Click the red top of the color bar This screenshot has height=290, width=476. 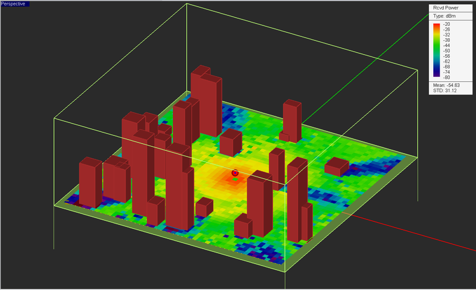pyautogui.click(x=437, y=26)
